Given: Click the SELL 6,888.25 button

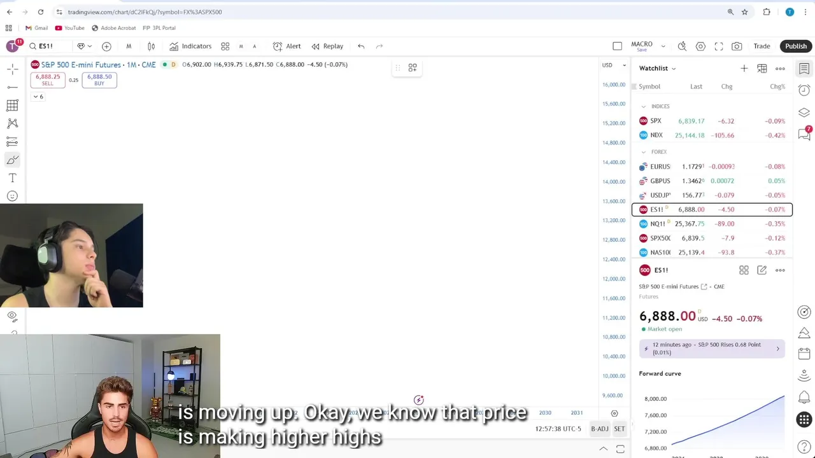Looking at the screenshot, I should (x=48, y=80).
